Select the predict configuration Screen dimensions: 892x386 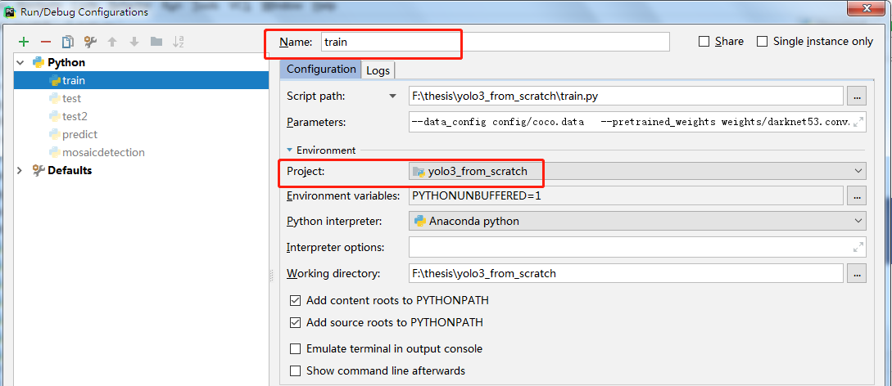[79, 135]
